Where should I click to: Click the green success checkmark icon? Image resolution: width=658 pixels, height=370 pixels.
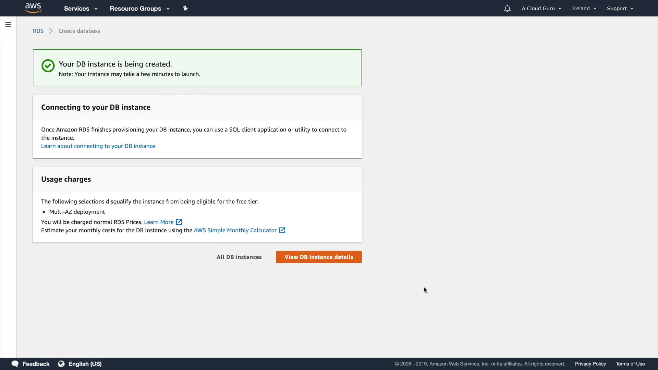(x=48, y=66)
